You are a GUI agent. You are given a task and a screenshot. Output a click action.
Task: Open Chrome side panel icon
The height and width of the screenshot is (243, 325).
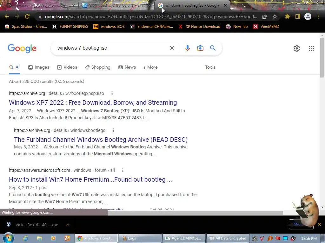point(298,16)
